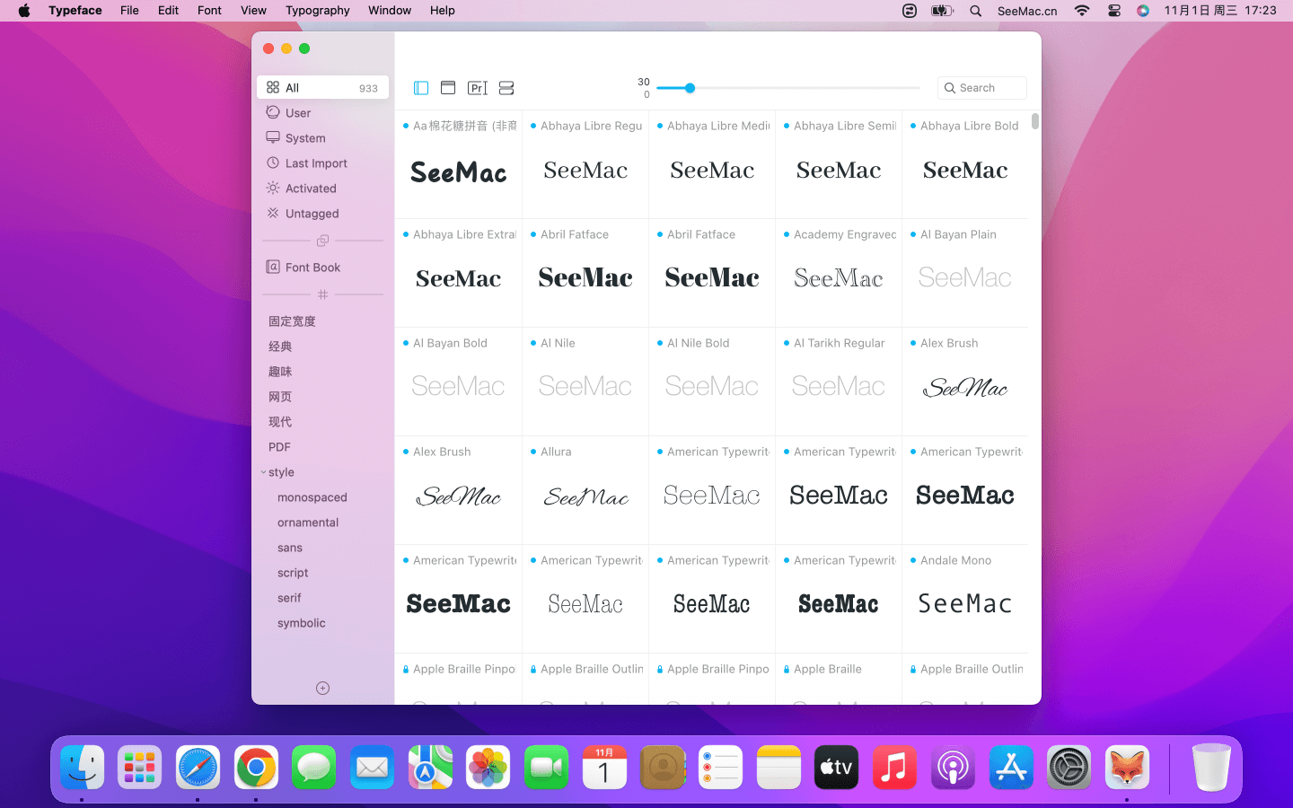This screenshot has width=1293, height=808.
Task: Click the Activated sun icon in sidebar
Action: pyautogui.click(x=273, y=188)
